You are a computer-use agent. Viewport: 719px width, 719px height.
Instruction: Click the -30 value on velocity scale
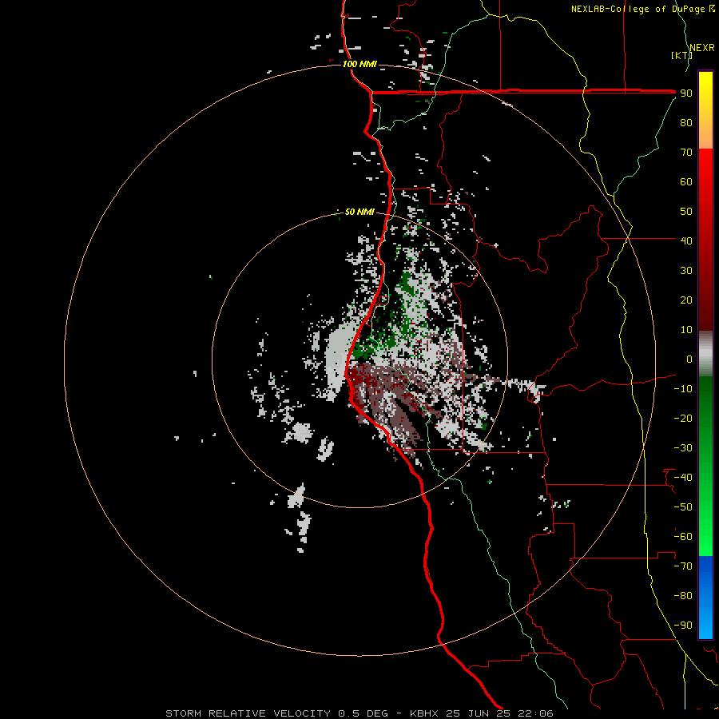[683, 448]
